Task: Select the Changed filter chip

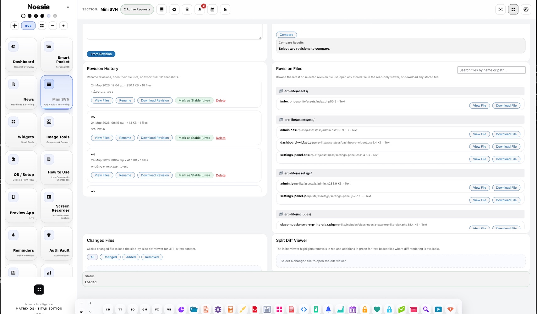Action: pyautogui.click(x=110, y=257)
